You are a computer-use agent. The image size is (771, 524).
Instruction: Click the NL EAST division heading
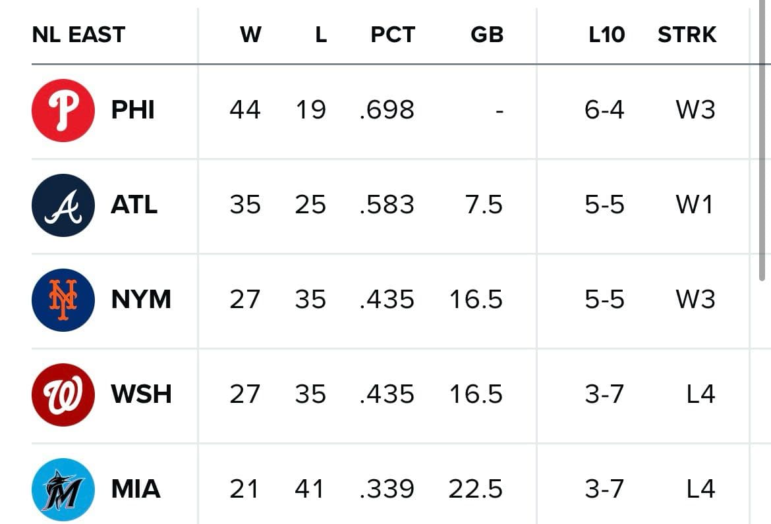coord(78,34)
